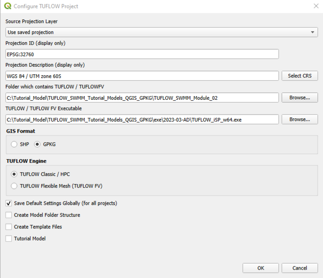Screen dimensions: 323x278
Task: Confirm the dialog with OK
Action: 261,268
